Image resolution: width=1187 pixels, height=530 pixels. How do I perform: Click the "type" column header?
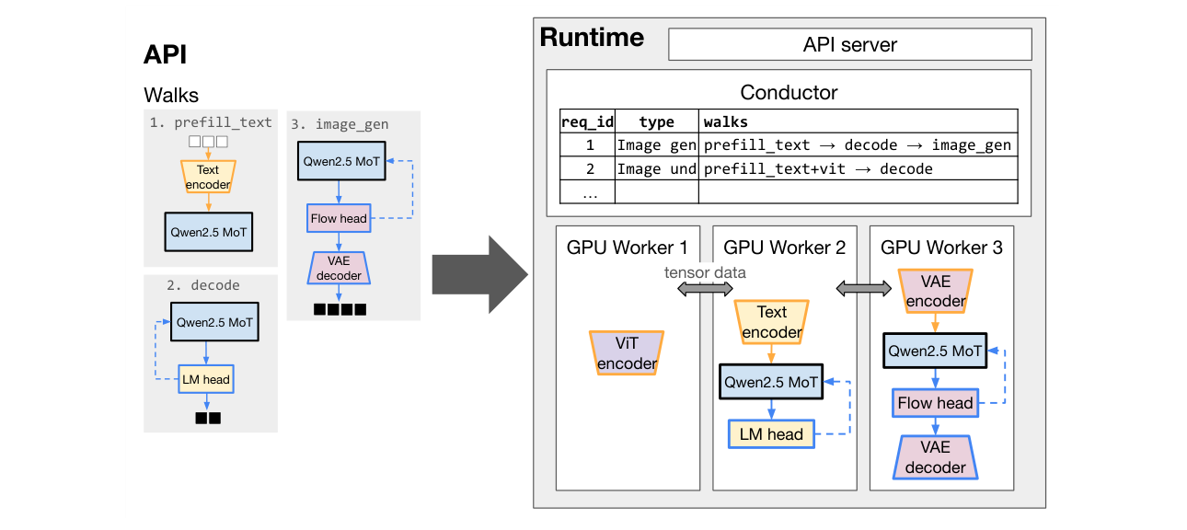[x=656, y=121]
